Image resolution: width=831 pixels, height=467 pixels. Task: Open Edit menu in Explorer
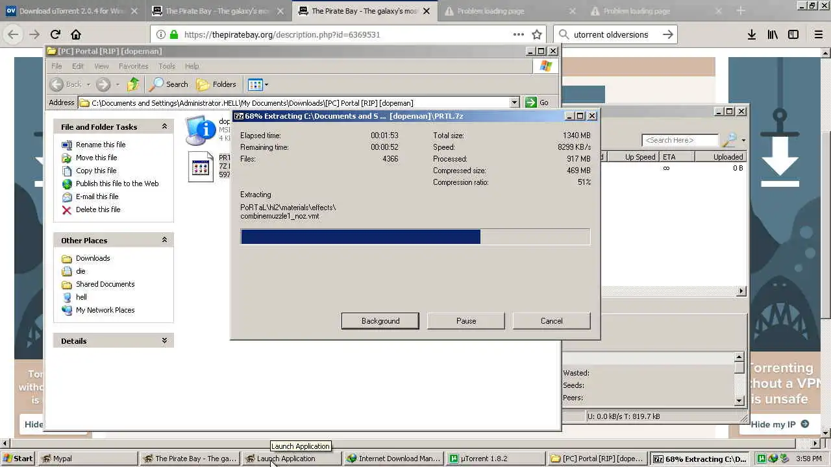78,66
